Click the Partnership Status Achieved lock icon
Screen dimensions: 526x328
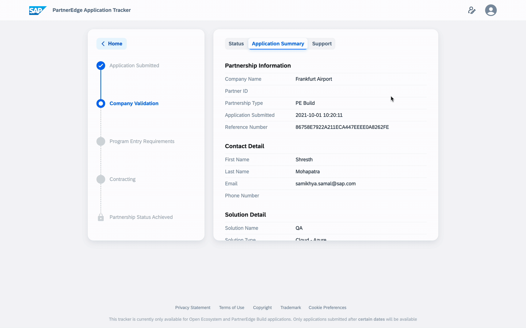click(101, 217)
